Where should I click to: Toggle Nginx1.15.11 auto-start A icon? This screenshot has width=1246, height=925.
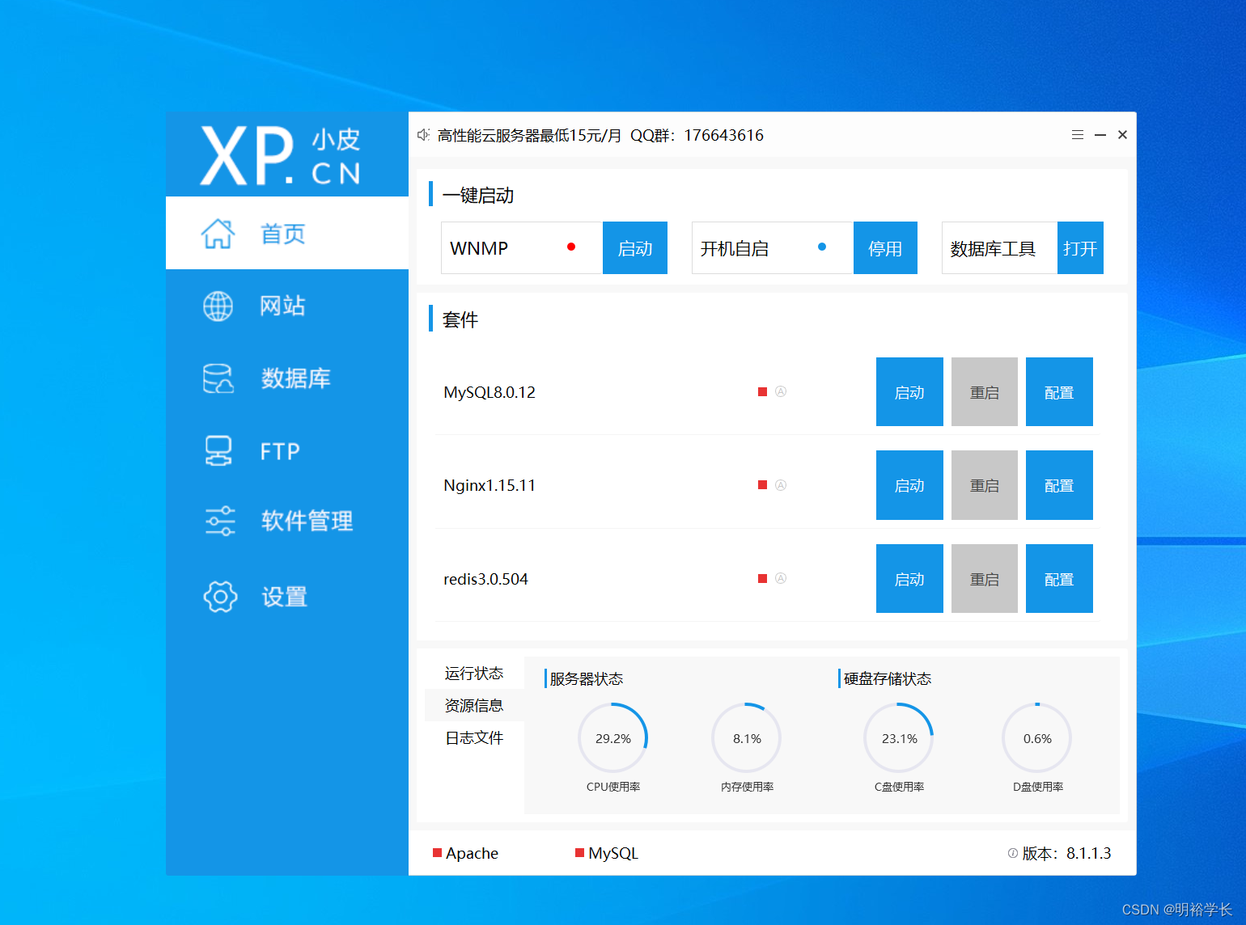coord(781,485)
